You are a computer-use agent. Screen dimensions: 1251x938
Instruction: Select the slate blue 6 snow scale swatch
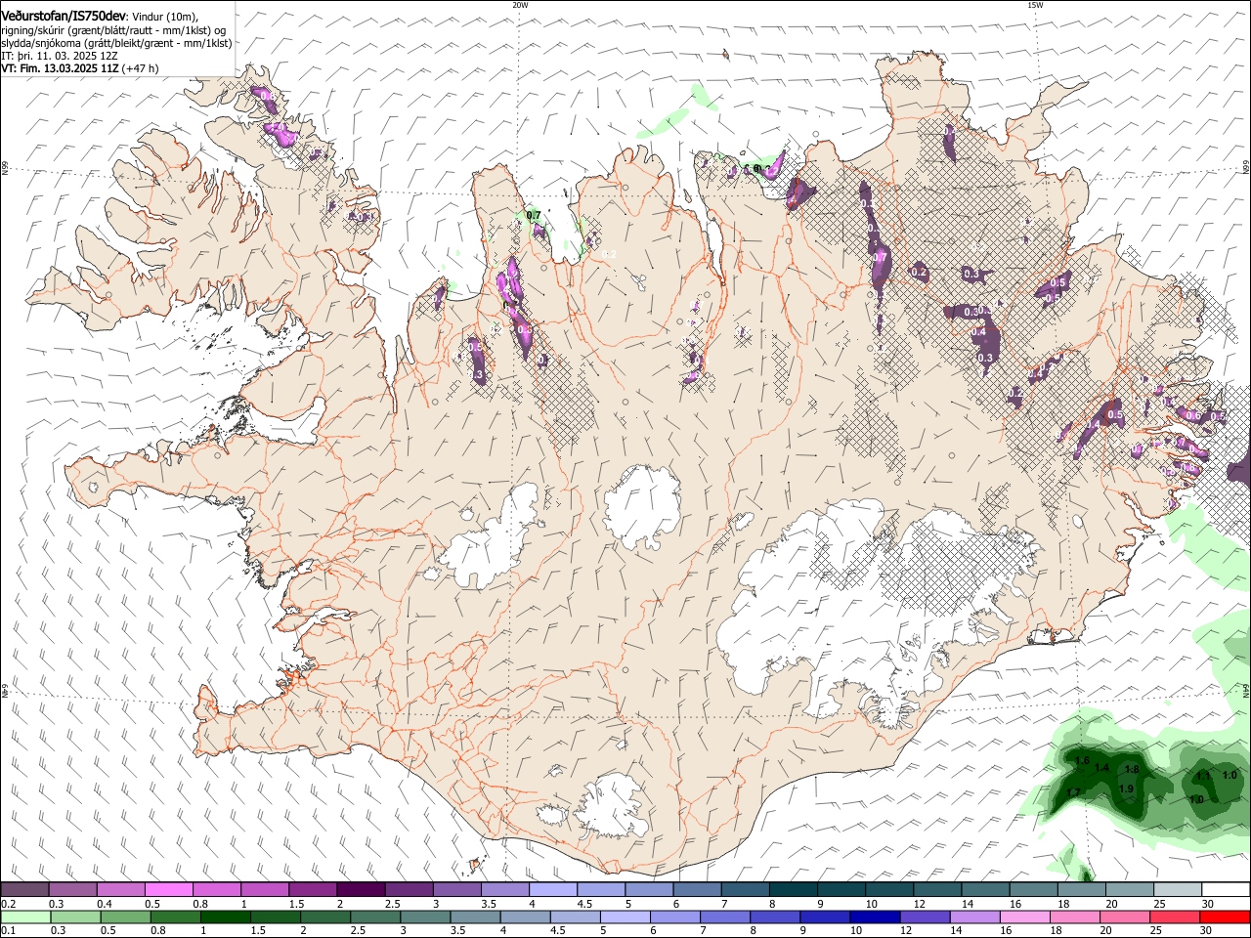coord(696,890)
